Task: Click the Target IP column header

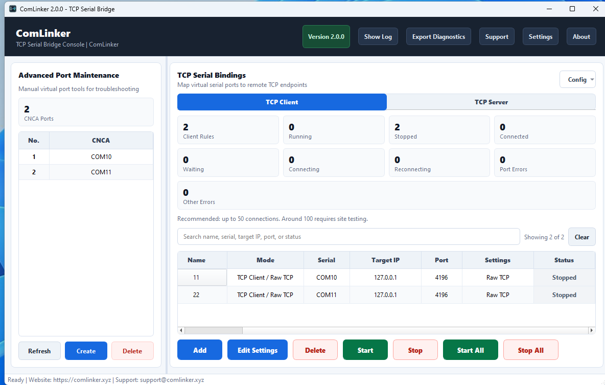Action: pos(385,260)
